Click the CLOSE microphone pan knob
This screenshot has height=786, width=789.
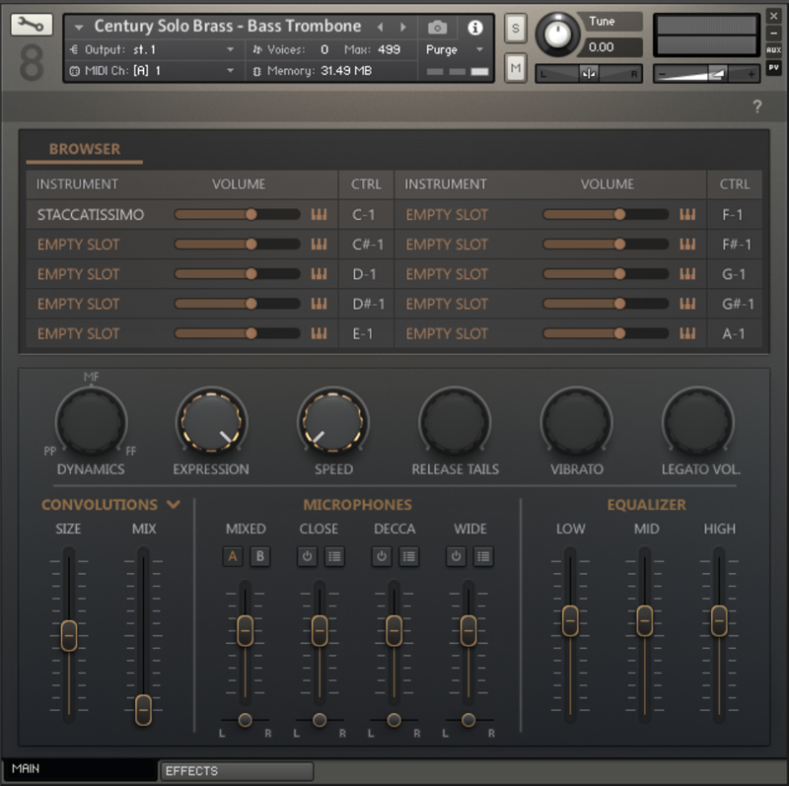coord(320,720)
